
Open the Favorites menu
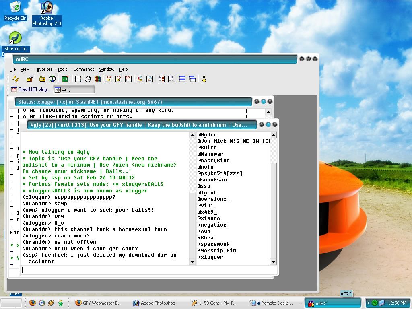pyautogui.click(x=43, y=69)
